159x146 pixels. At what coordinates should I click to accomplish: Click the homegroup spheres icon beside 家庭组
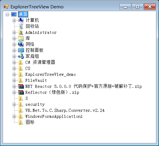21,56
